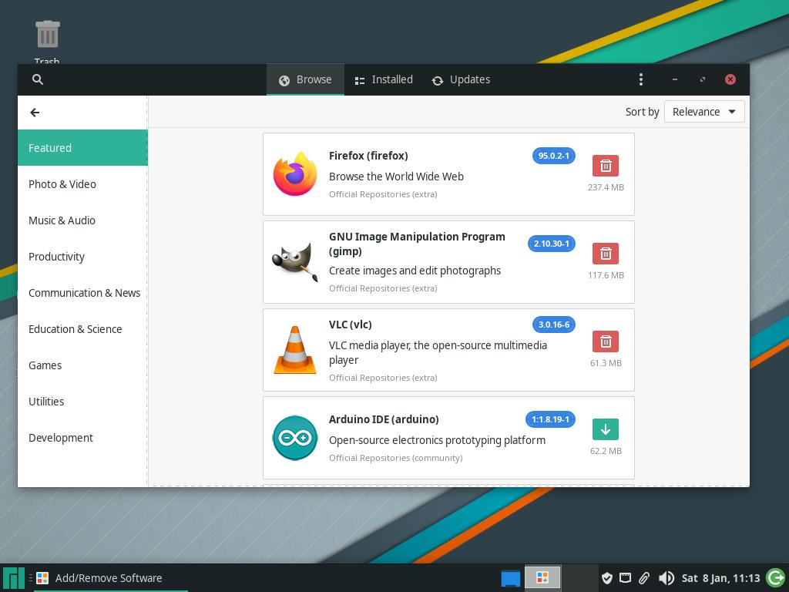Select the Productivity category
The height and width of the screenshot is (592, 789).
click(82, 257)
